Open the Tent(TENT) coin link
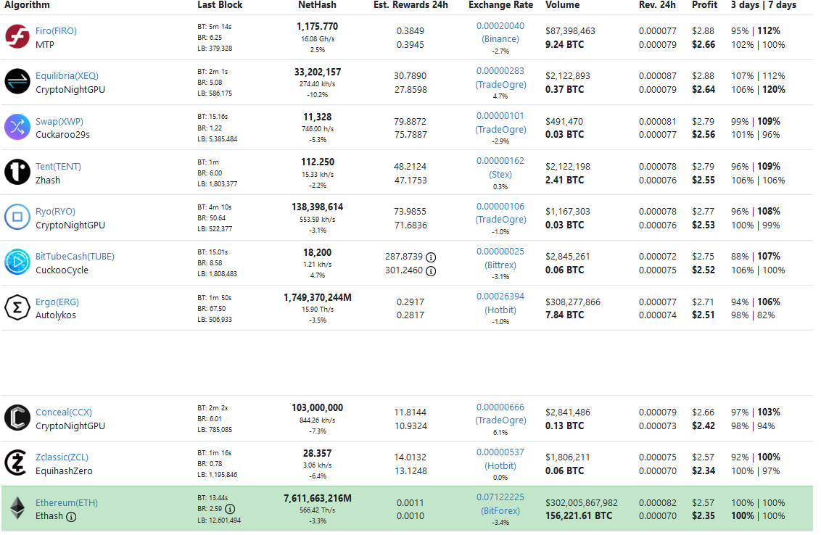This screenshot has width=821, height=535. pos(58,167)
